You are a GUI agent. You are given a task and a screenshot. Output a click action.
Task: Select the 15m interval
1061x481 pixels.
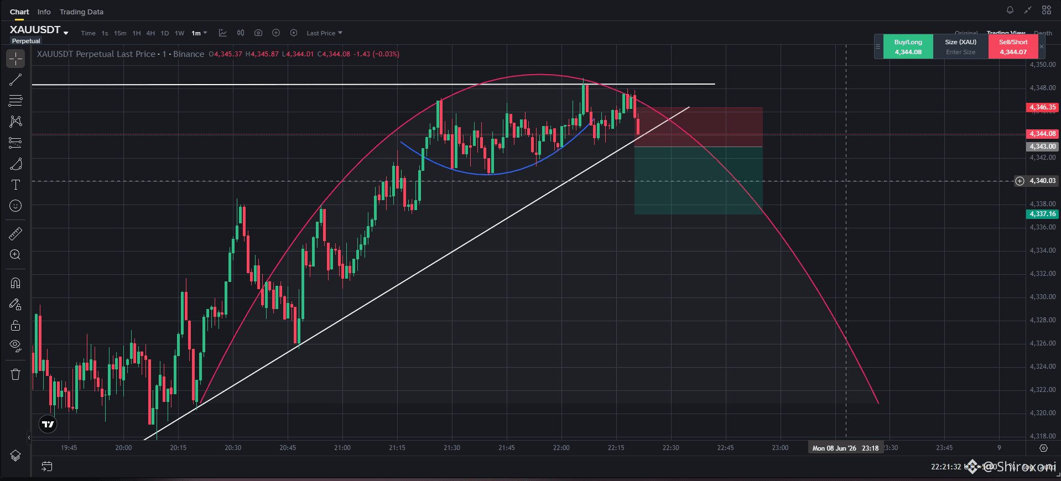120,33
